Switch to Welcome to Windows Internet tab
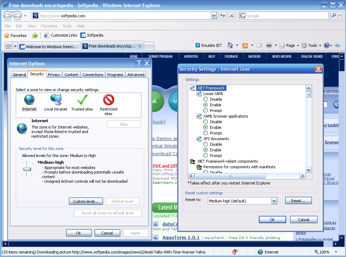This screenshot has height=257, width=346. [x=50, y=46]
